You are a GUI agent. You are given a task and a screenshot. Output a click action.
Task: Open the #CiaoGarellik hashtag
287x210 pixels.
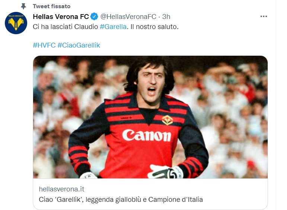point(79,45)
